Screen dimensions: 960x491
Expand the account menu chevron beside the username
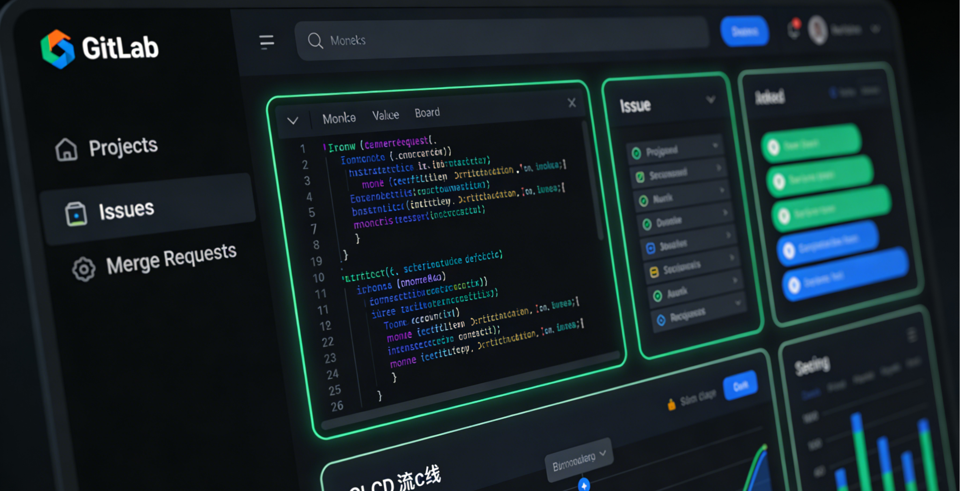tap(876, 29)
